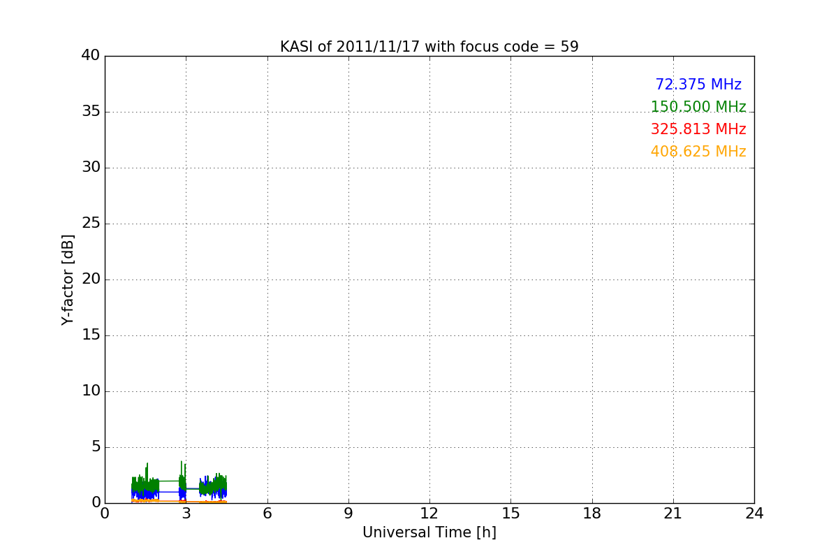This screenshot has width=838, height=559.
Task: Click the x-axis tick value 3
Action: point(186,514)
